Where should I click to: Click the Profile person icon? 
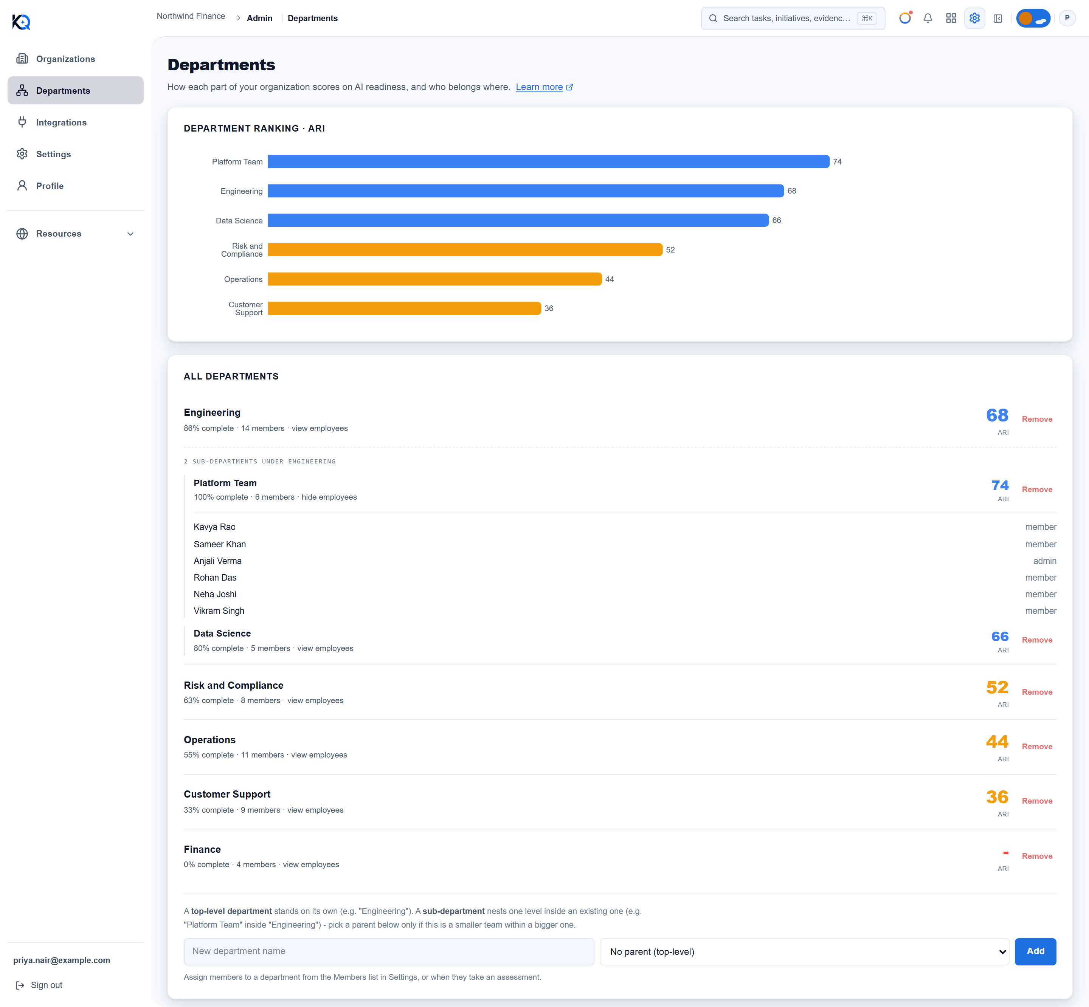(x=22, y=186)
